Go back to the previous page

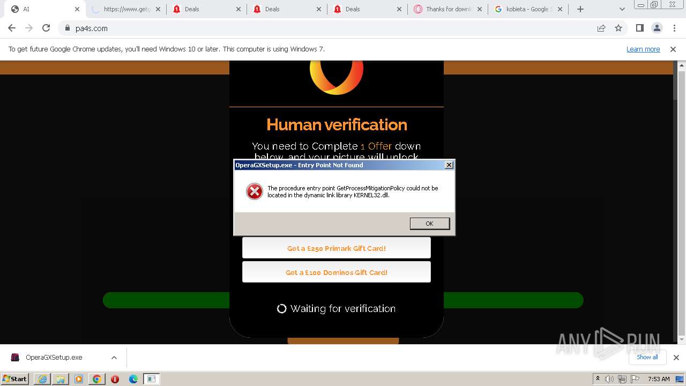tap(12, 28)
